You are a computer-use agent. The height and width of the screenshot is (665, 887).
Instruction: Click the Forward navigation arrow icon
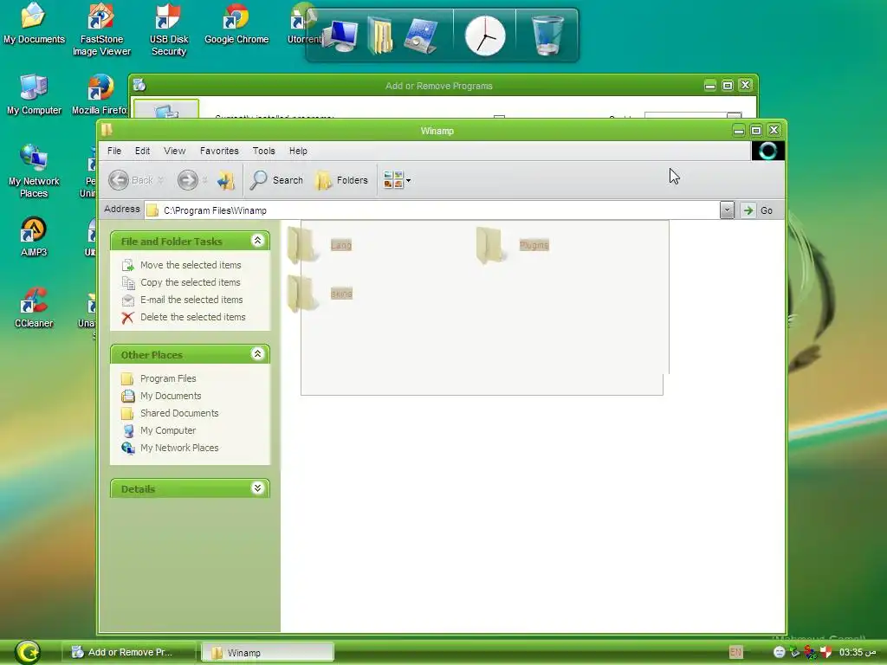[x=188, y=180]
